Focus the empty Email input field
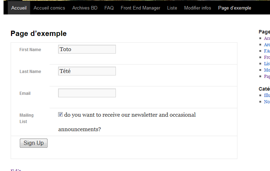The width and height of the screenshot is (270, 171). [87, 93]
